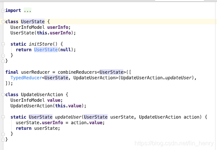The image size is (217, 150).
Task: Click the folded '...' import placeholder
Action: click(27, 10)
